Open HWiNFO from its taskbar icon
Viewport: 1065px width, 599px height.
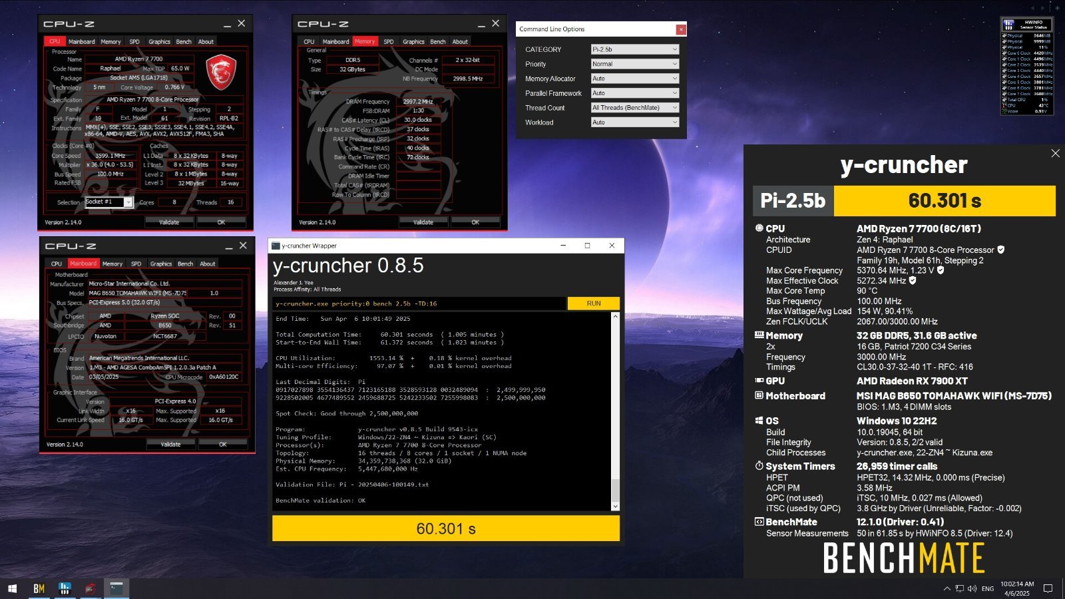click(65, 588)
